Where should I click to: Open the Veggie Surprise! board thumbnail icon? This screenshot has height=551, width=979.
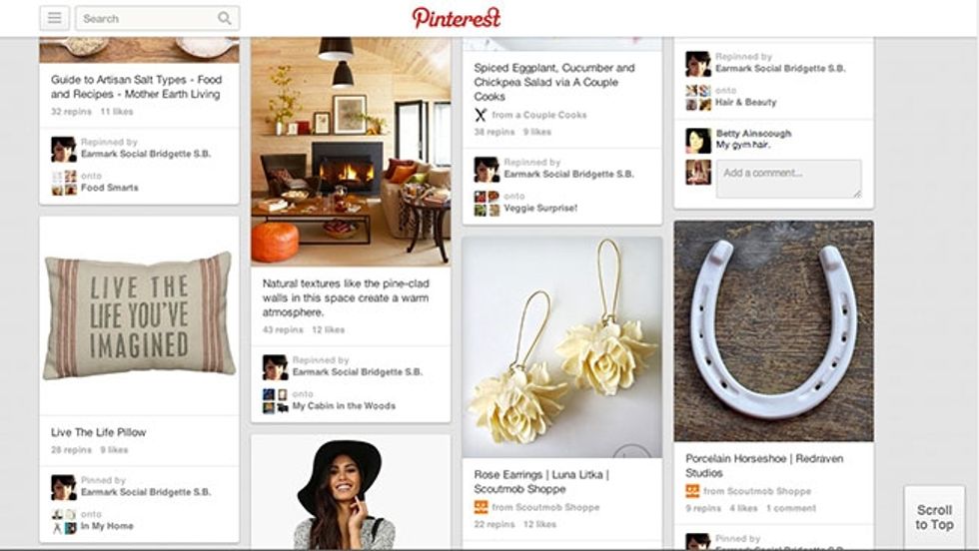[488, 203]
